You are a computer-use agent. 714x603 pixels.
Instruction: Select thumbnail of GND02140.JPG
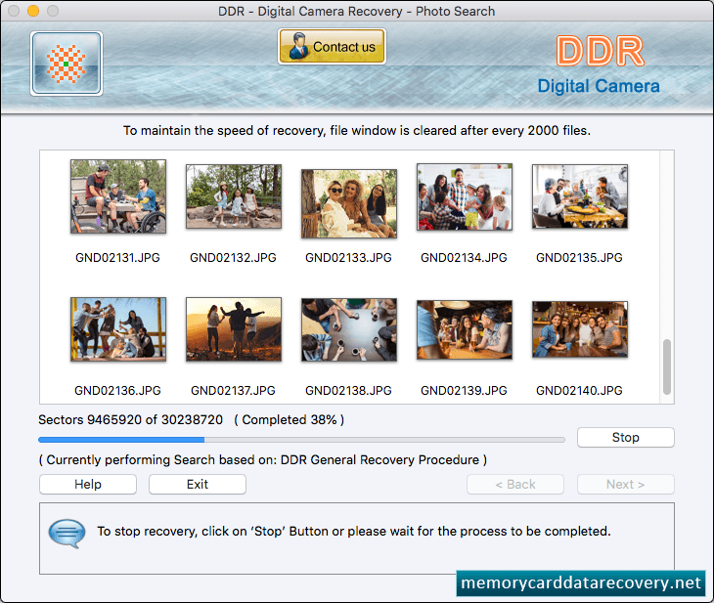[x=580, y=329]
